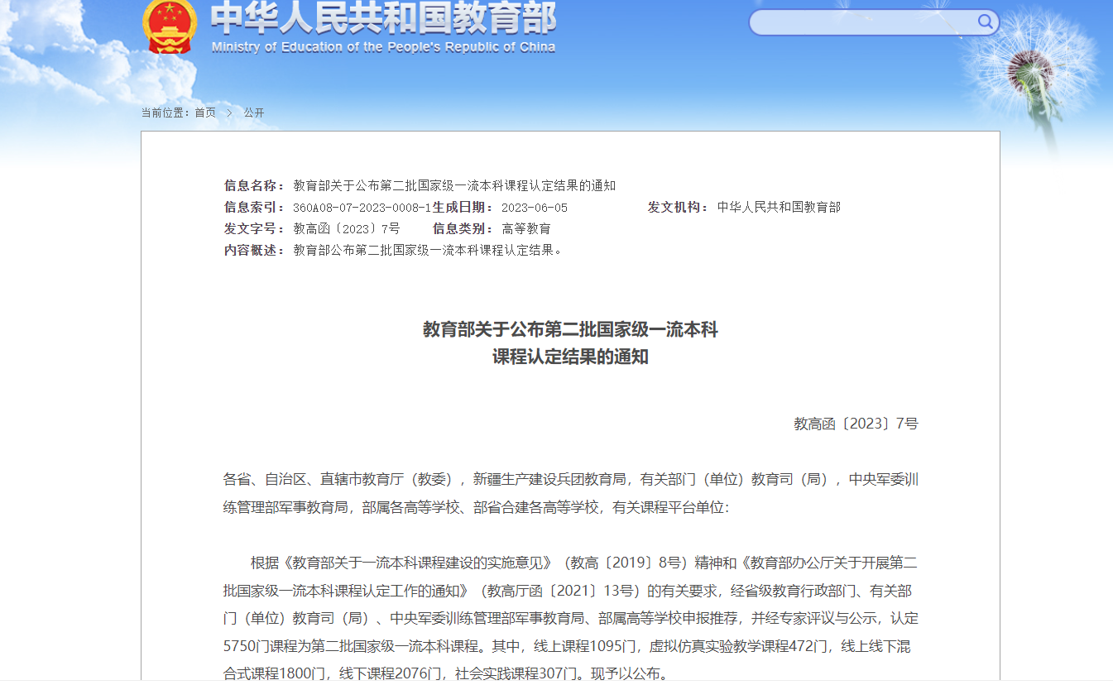Open the 首页 breadcrumb link
1113x685 pixels.
point(205,113)
